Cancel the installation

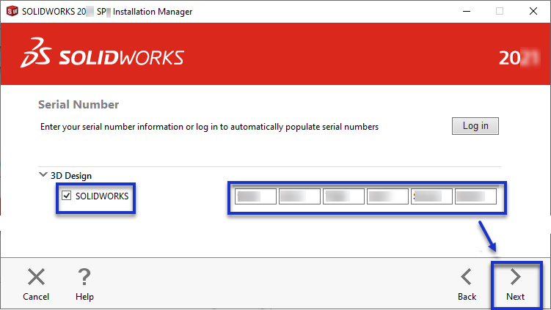(x=36, y=285)
